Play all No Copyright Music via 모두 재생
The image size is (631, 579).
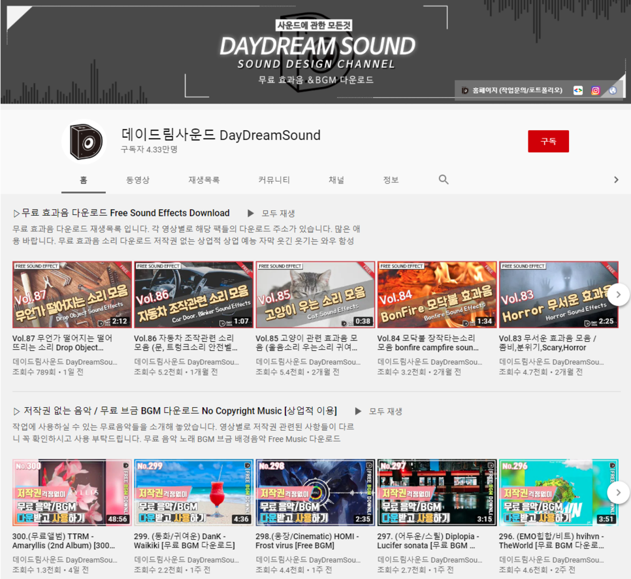tap(385, 412)
